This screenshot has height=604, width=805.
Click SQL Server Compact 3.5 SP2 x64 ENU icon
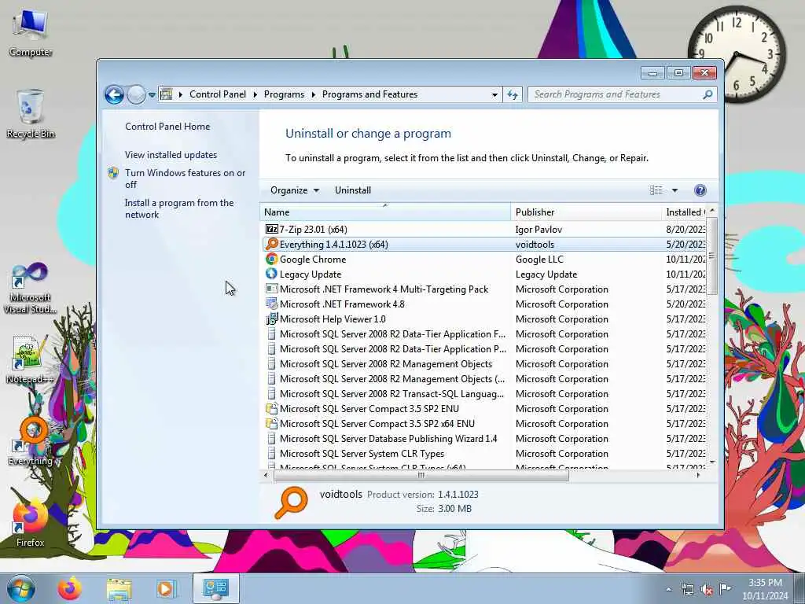(x=271, y=423)
